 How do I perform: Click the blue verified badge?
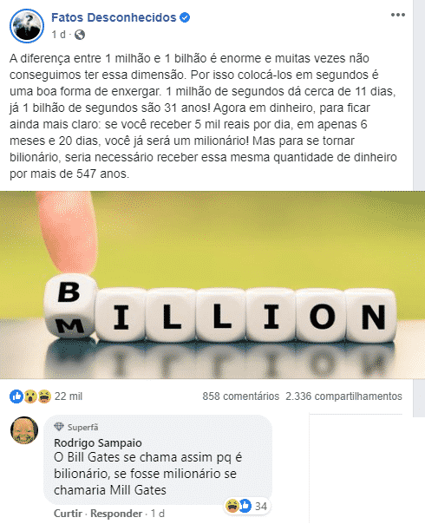click(x=185, y=17)
